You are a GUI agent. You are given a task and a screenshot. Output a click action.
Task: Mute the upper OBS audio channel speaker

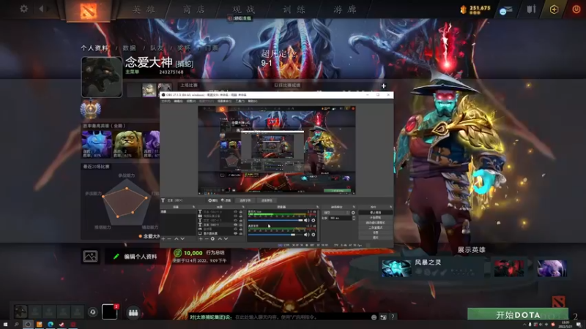[x=307, y=221]
